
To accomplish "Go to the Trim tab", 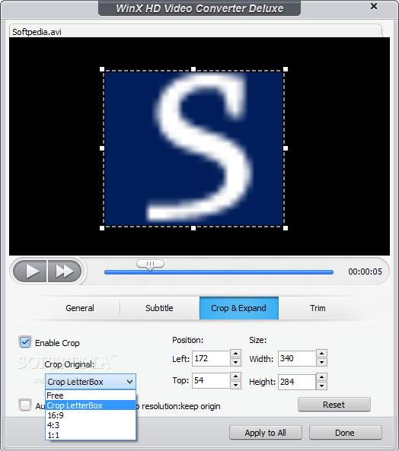I will [318, 308].
